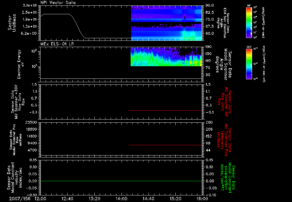Click the NF color scale bar
This screenshot has width=292, height=202.
(x=249, y=23)
